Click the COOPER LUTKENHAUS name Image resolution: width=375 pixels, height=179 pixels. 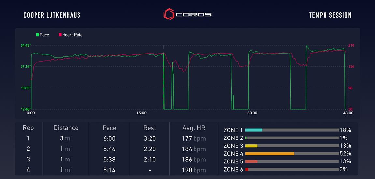[52, 15]
